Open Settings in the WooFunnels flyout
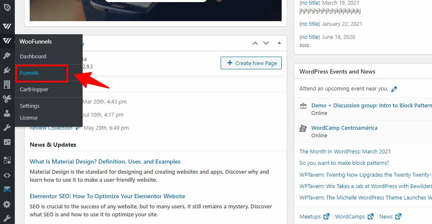This screenshot has height=224, width=432. pos(30,106)
